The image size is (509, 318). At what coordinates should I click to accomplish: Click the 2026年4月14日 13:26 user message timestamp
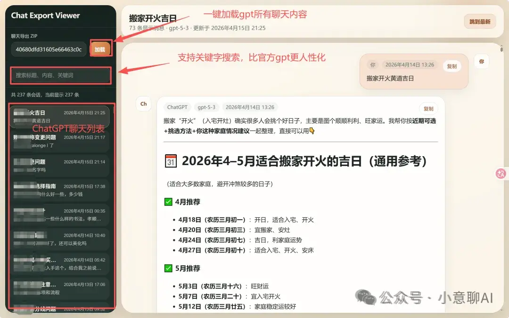click(x=410, y=65)
